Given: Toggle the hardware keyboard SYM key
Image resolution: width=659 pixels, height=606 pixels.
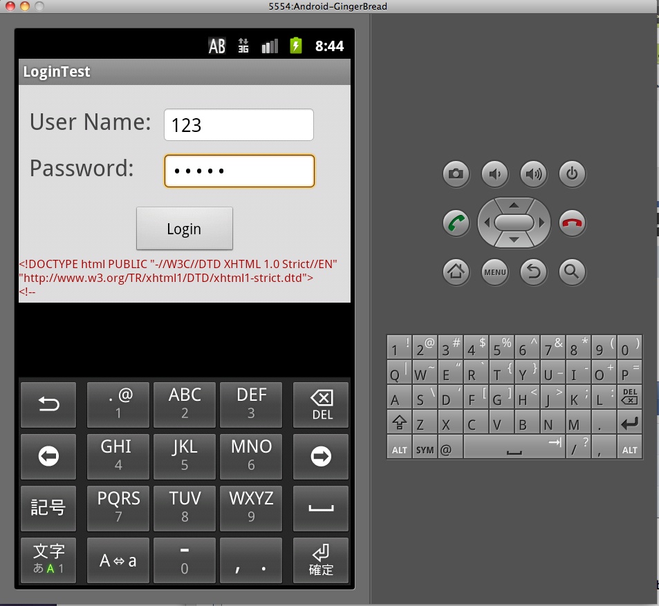Looking at the screenshot, I should point(425,447).
